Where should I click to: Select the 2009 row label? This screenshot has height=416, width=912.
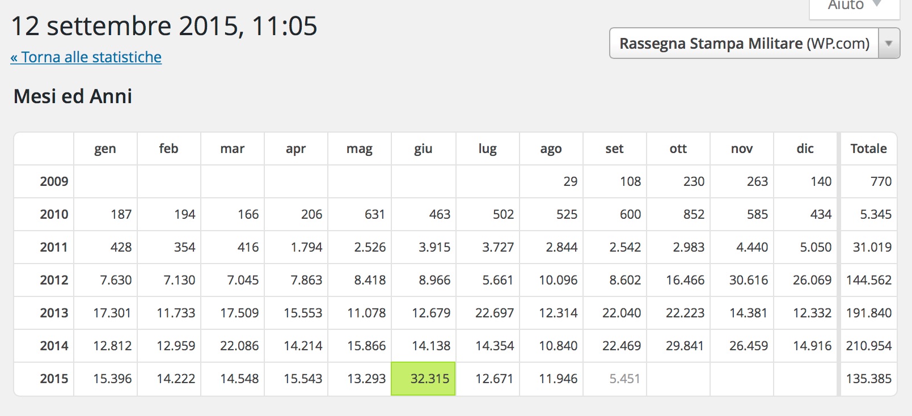tap(54, 181)
